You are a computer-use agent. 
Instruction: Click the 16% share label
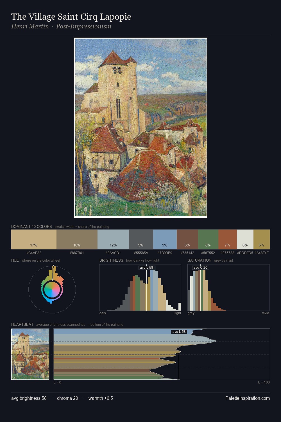pyautogui.click(x=77, y=245)
